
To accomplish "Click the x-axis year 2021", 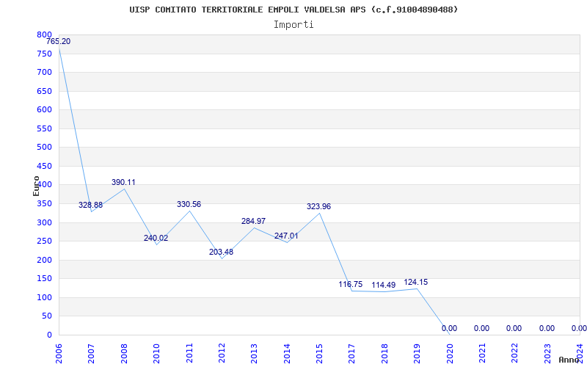I will coord(482,354).
